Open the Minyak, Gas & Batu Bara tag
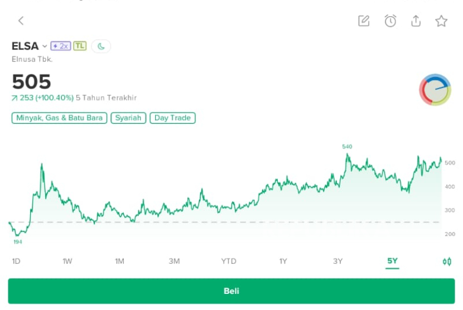 pyautogui.click(x=59, y=118)
